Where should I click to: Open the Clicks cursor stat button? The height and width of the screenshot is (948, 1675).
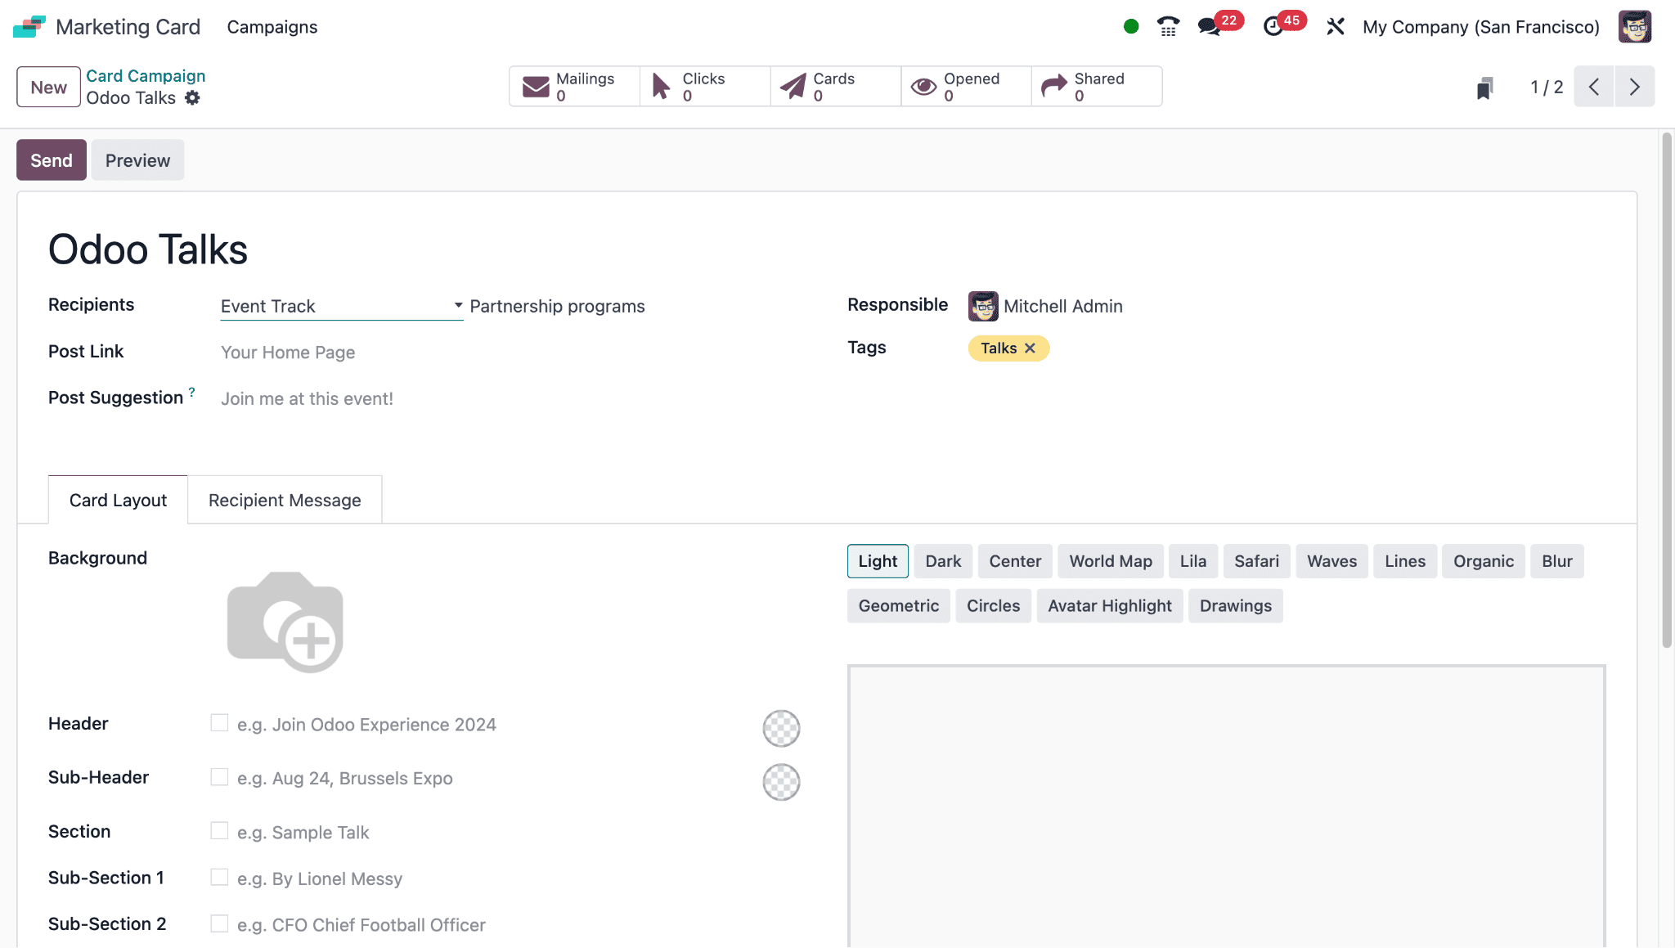705,87
